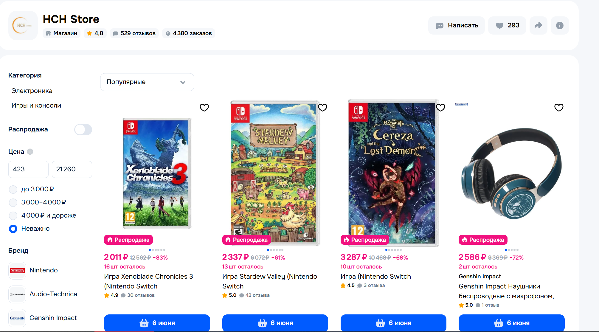
Task: Choose 4000₽ и дороже radio button
Action: (13, 215)
